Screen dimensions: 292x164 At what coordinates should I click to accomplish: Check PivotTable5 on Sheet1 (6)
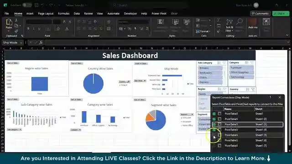point(214,140)
